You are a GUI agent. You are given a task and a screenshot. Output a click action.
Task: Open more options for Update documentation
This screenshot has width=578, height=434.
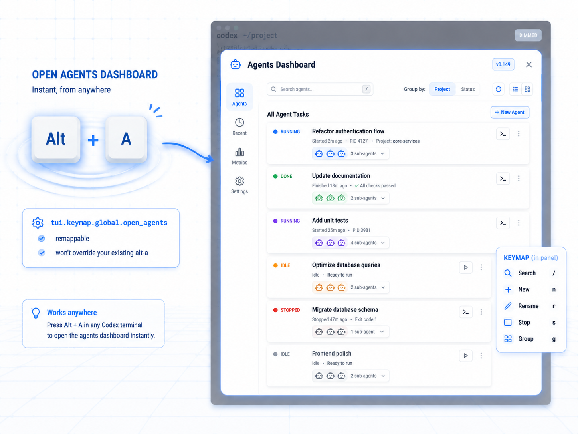pos(519,179)
